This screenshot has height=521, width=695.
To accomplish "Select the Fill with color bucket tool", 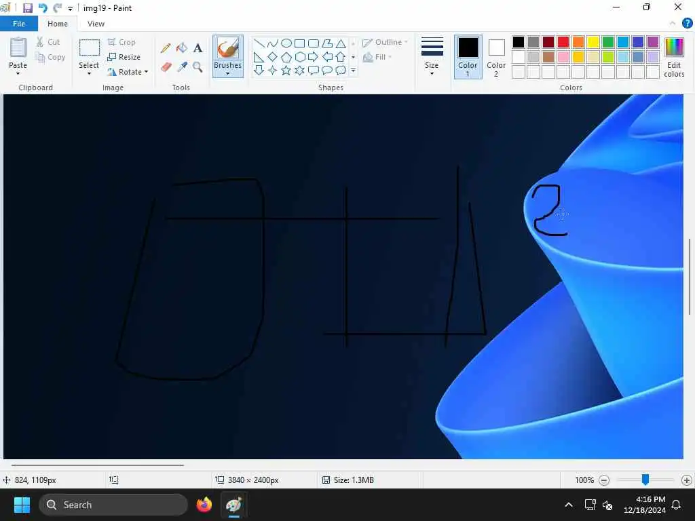I will [x=182, y=48].
